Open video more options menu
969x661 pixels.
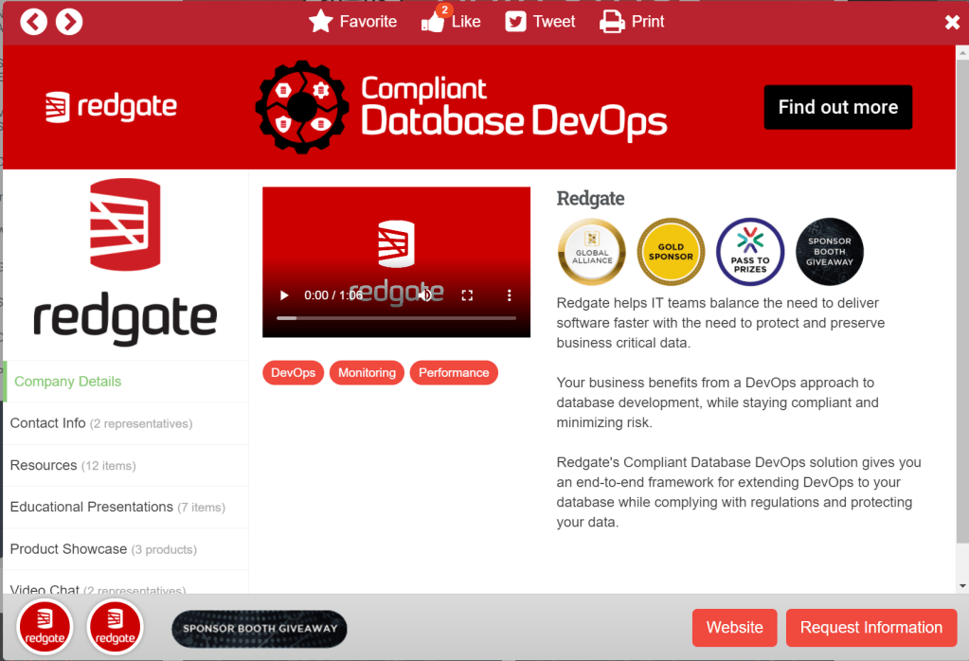509,295
